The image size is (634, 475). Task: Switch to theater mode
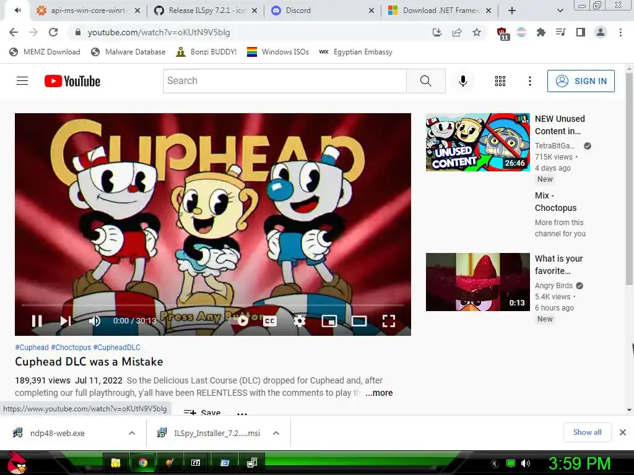(x=359, y=321)
